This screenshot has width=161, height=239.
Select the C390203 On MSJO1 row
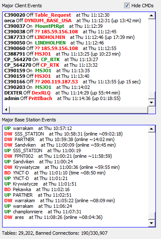47,87
